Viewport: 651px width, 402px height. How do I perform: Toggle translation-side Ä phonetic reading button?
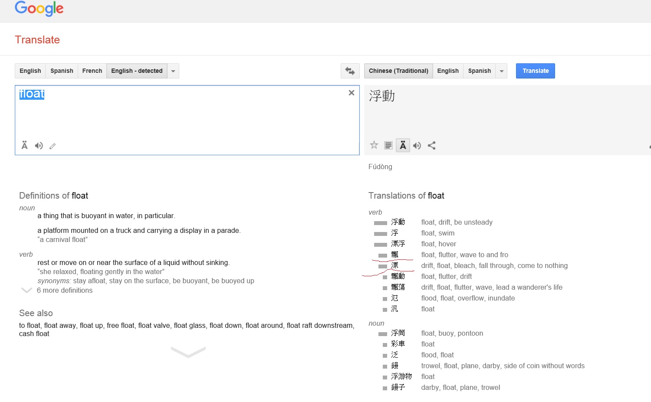click(403, 145)
